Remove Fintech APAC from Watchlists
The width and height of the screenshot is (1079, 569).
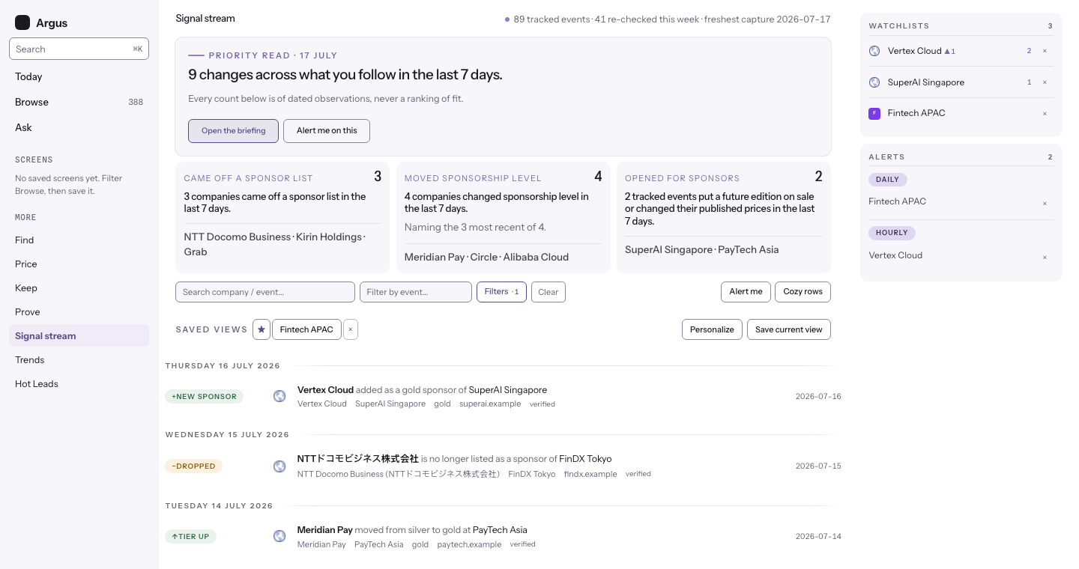1045,114
